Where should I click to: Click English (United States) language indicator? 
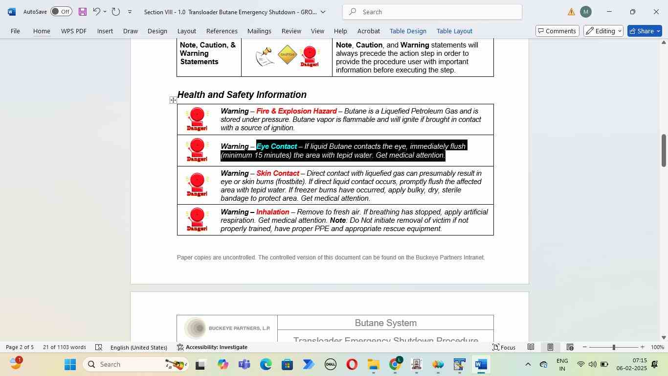pyautogui.click(x=139, y=347)
